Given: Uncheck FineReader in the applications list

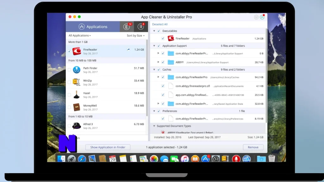Looking at the screenshot, I should [69, 51].
